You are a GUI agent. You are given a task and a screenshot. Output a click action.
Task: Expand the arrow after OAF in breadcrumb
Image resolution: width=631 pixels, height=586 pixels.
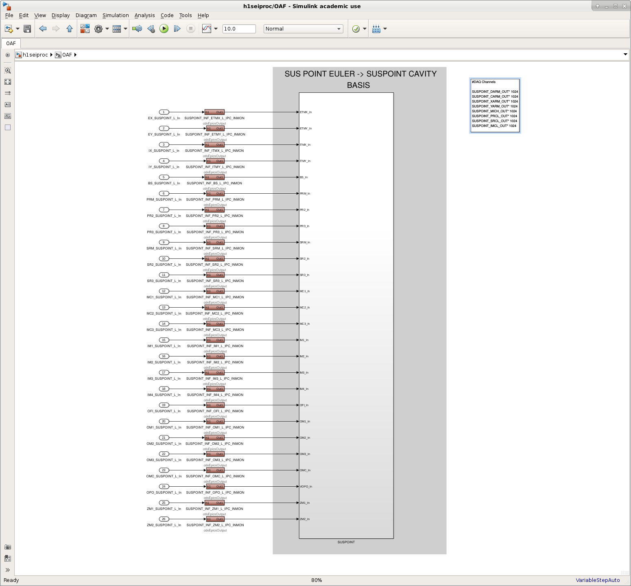coord(75,55)
